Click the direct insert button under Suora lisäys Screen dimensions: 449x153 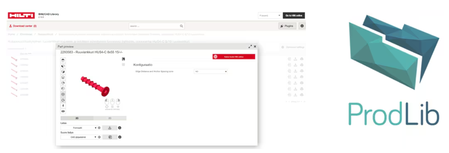point(110,137)
